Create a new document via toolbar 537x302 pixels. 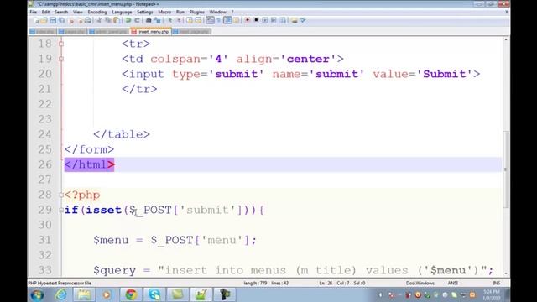click(36, 20)
